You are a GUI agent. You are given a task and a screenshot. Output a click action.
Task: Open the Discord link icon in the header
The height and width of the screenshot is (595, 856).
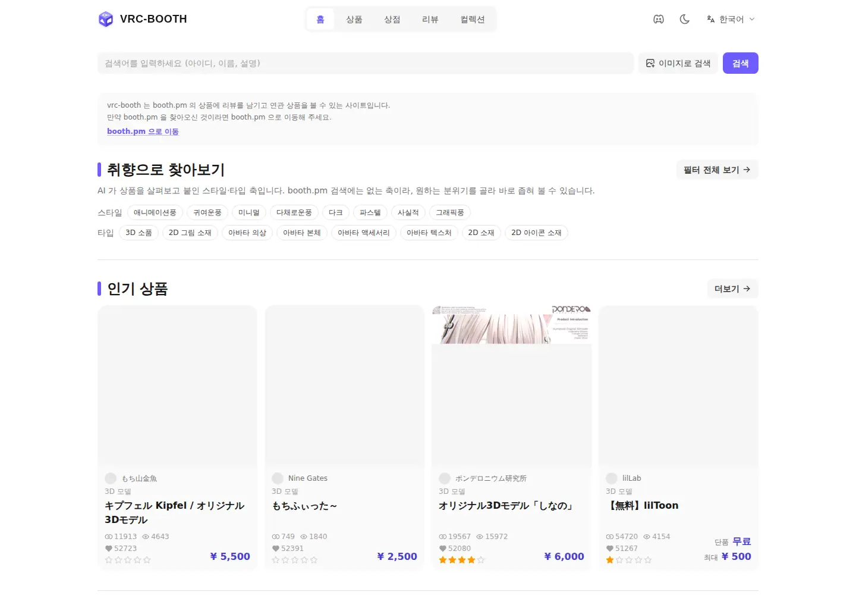(659, 19)
